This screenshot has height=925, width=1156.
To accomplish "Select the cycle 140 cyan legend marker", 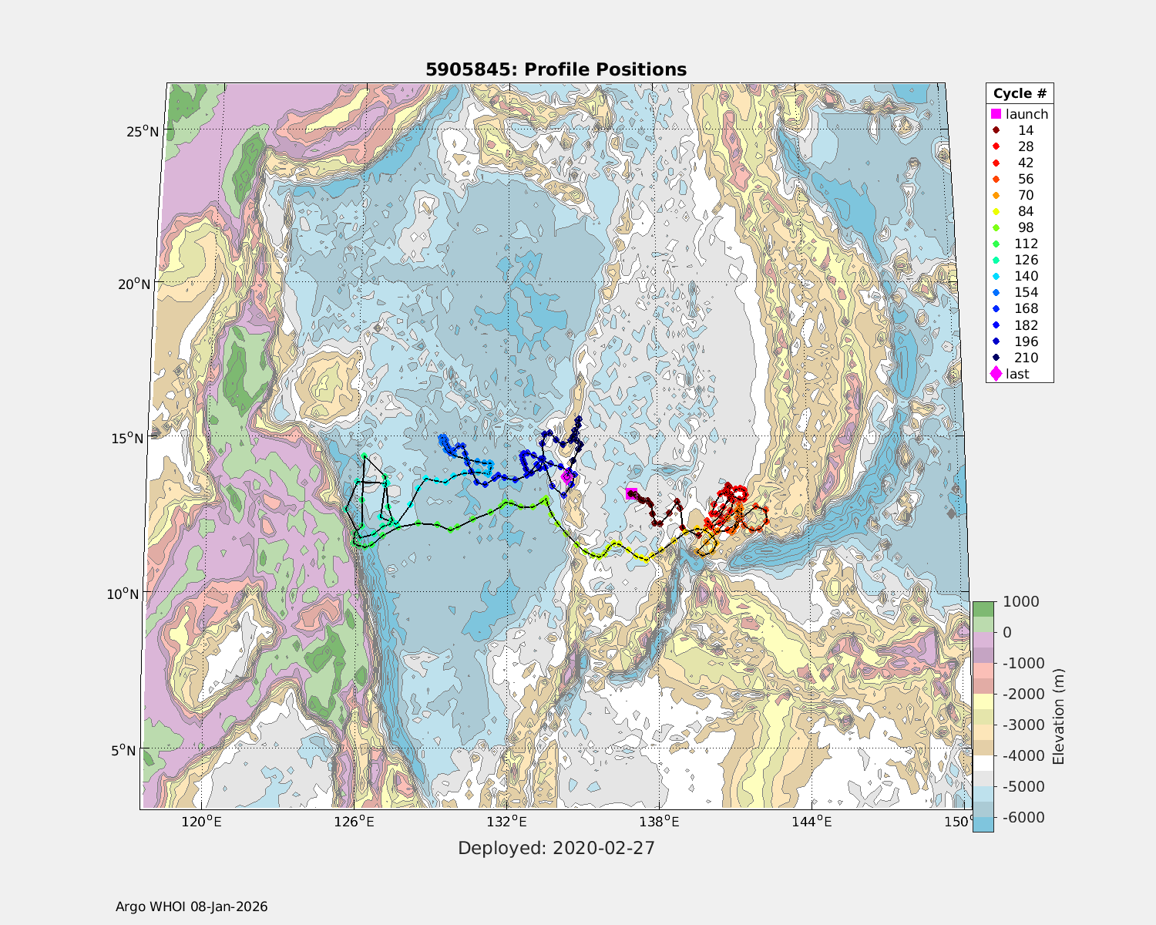I will point(996,276).
